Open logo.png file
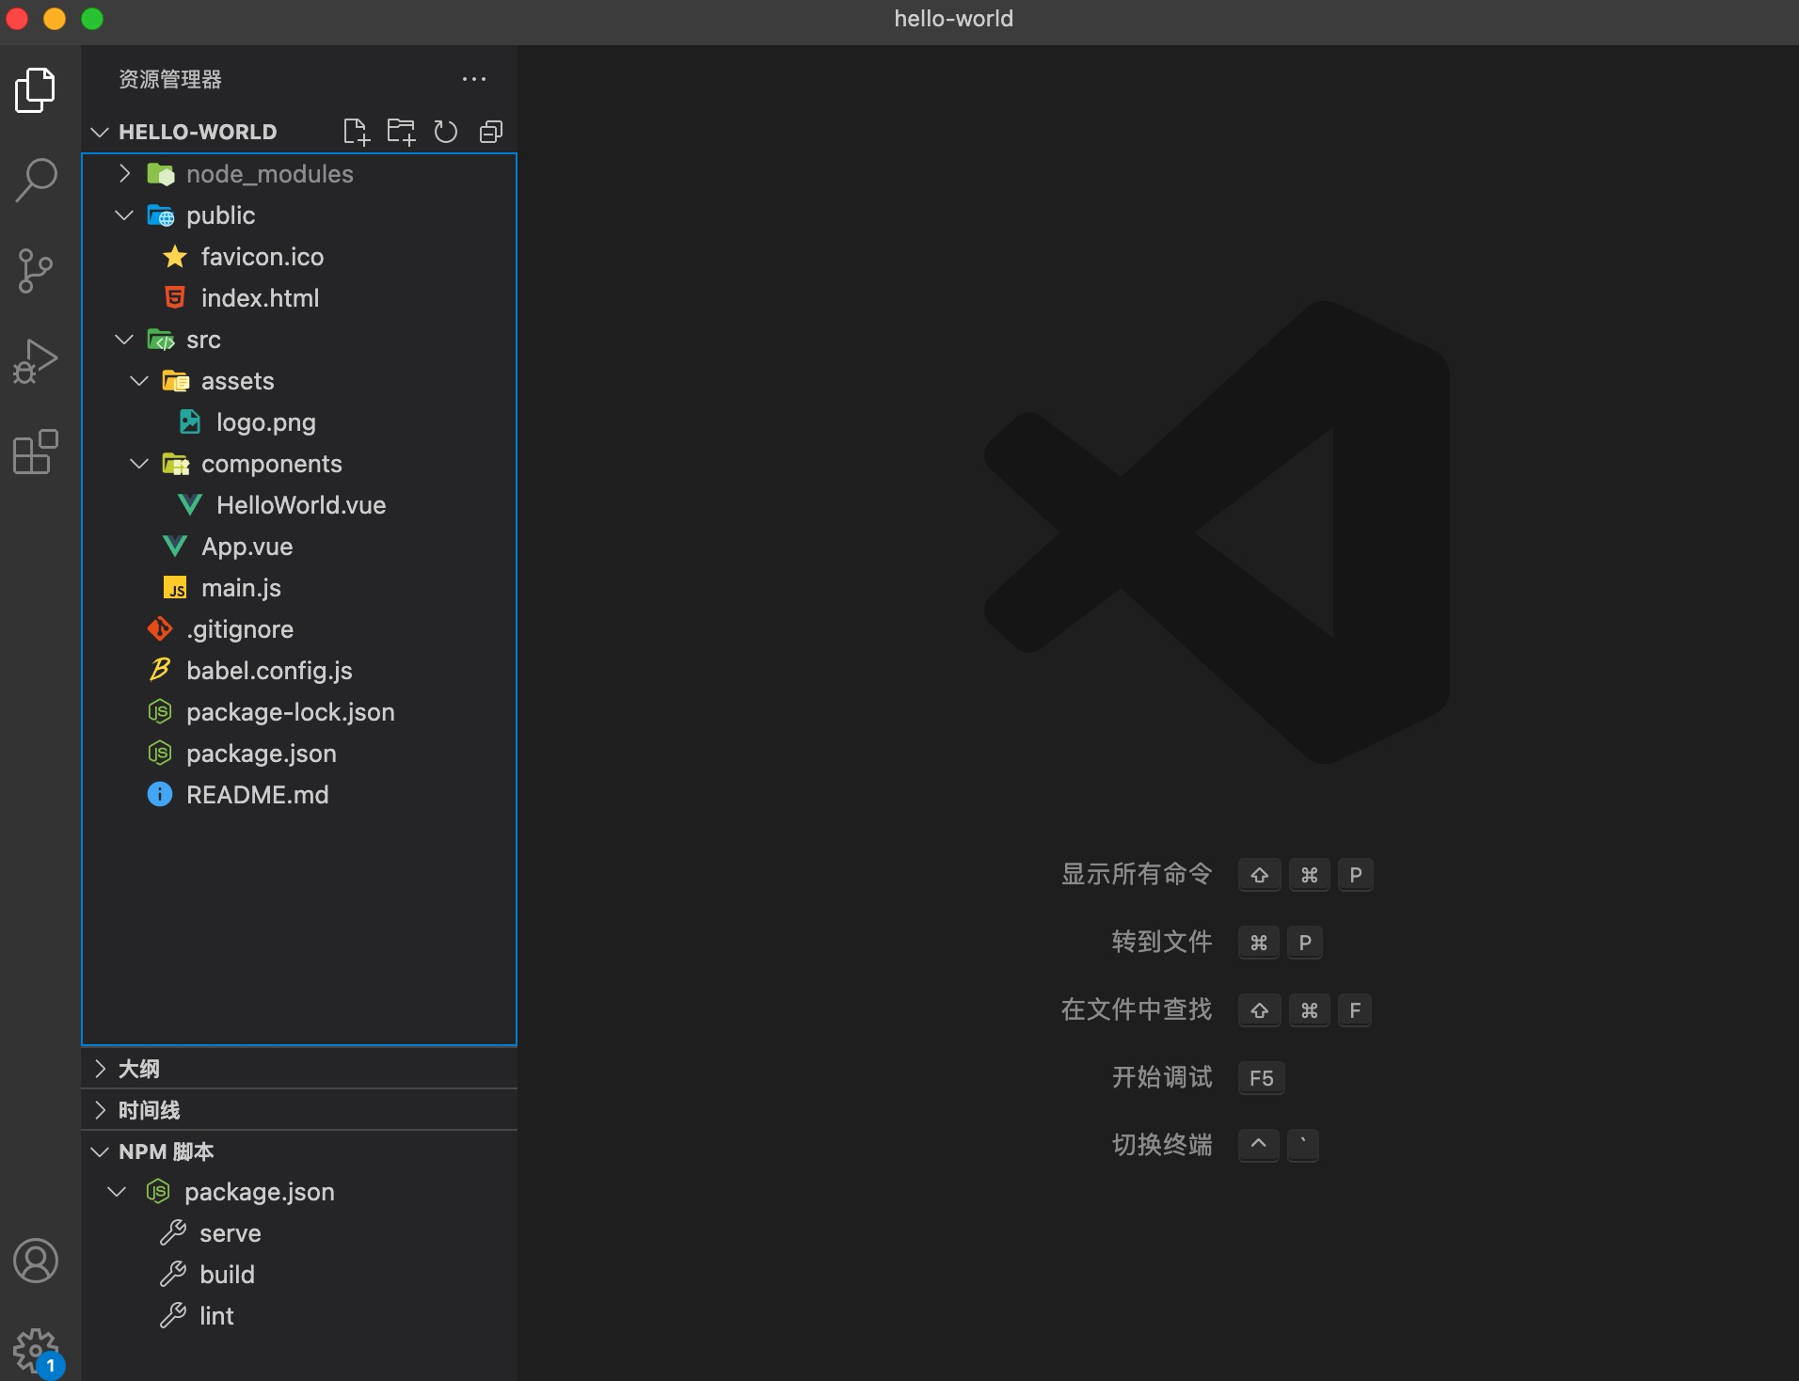Image resolution: width=1799 pixels, height=1381 pixels. [265, 422]
